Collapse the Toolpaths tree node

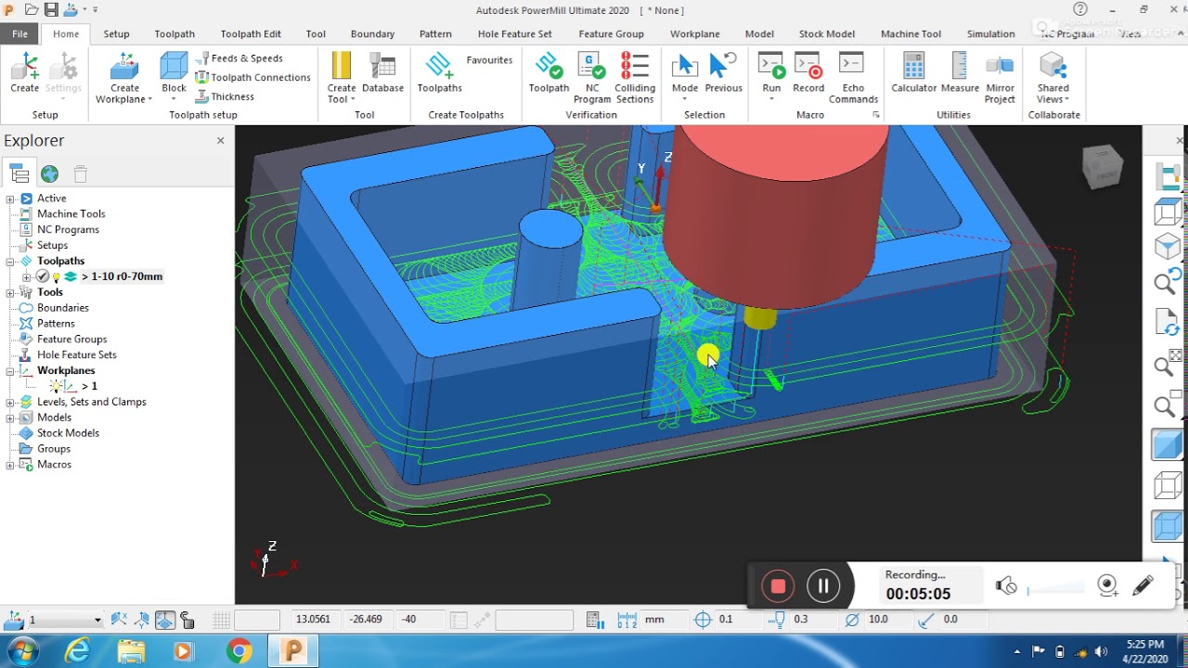coord(10,262)
